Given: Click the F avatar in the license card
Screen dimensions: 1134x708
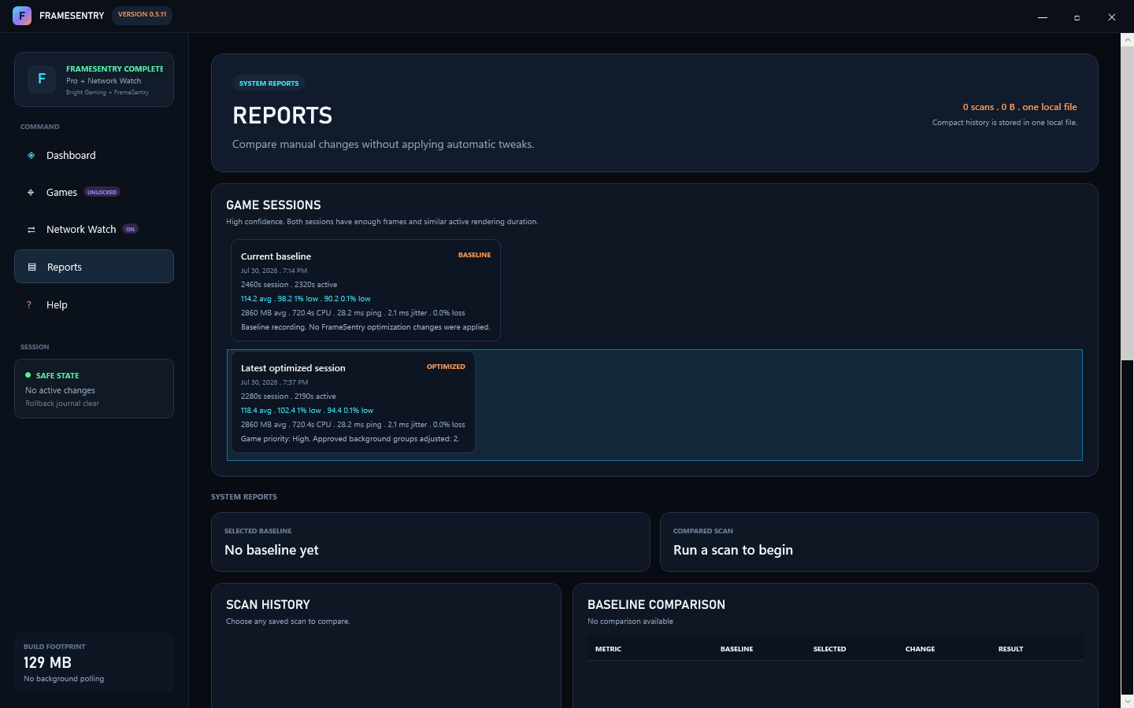Looking at the screenshot, I should 42,79.
